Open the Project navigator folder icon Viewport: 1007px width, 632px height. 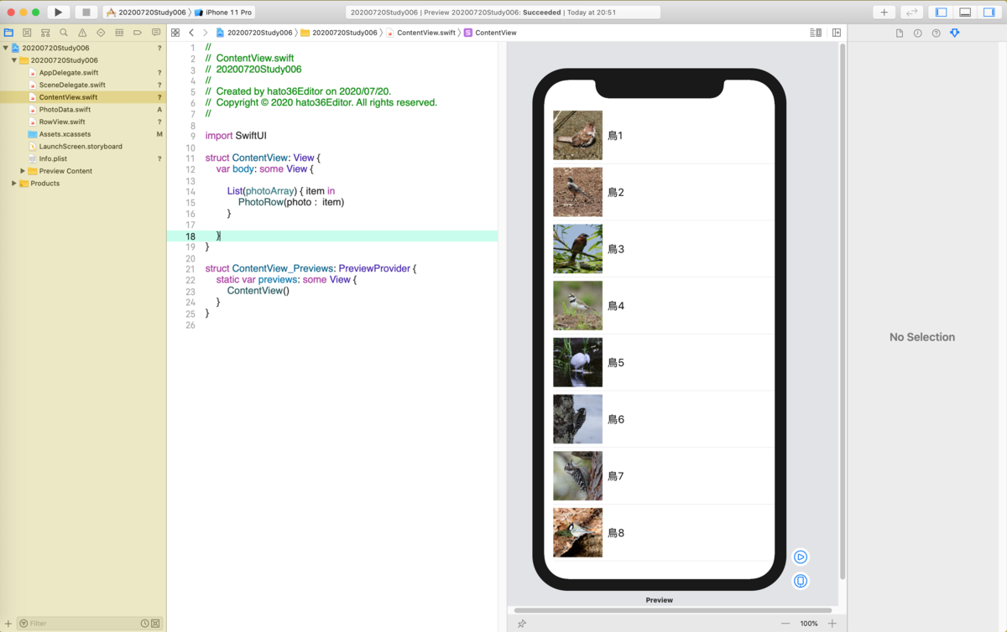coord(8,33)
